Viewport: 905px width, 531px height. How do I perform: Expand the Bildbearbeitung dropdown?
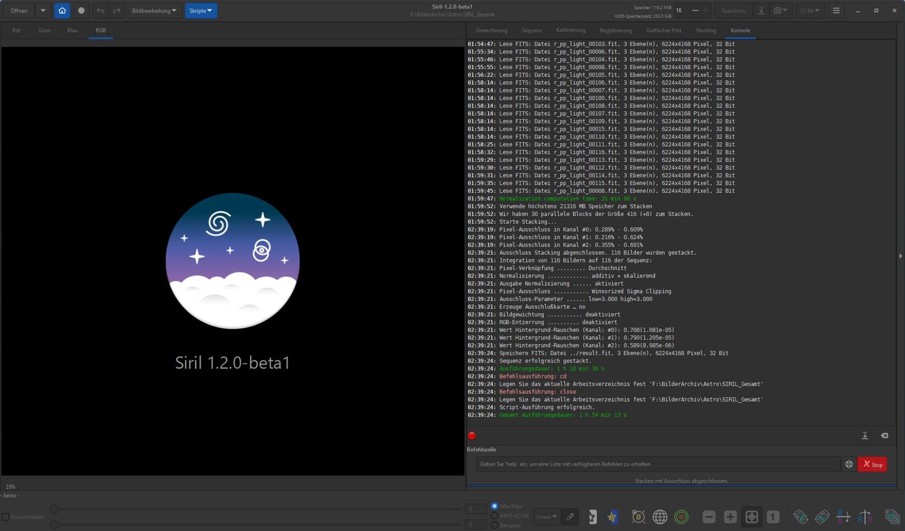point(154,11)
